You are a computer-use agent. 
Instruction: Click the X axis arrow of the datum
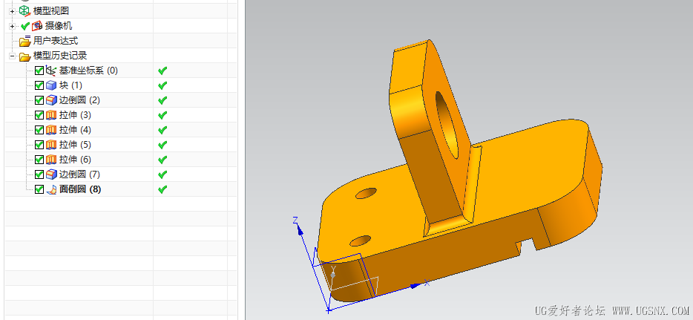[x=416, y=286]
